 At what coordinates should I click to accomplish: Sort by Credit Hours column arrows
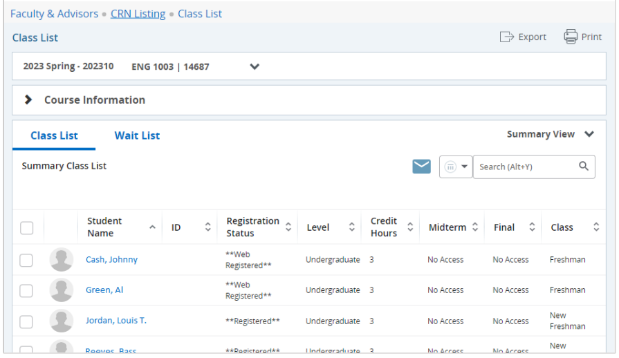(410, 227)
